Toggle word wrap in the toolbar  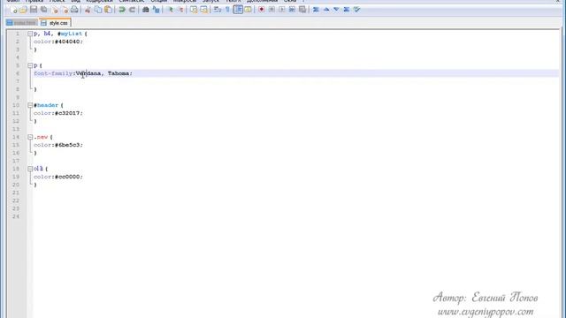pyautogui.click(x=218, y=10)
